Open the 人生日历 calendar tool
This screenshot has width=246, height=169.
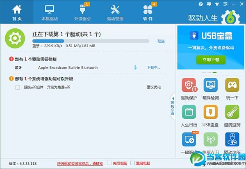(189, 112)
